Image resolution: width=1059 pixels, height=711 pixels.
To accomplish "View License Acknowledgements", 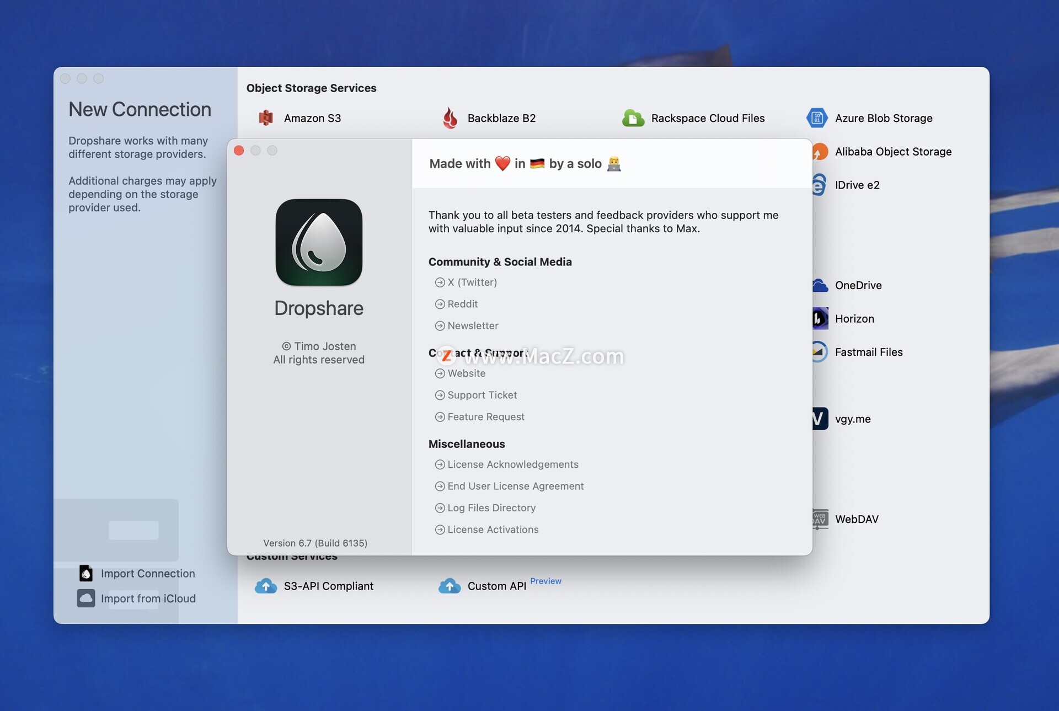I will point(512,464).
